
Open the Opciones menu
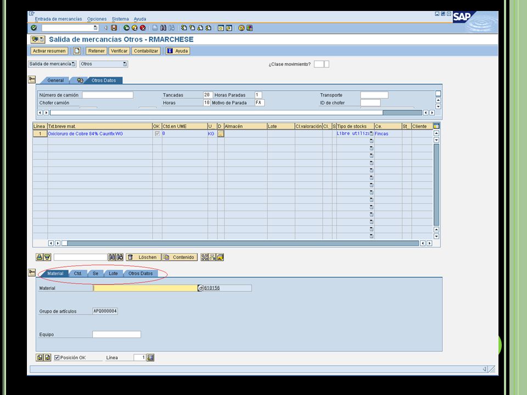pyautogui.click(x=97, y=19)
